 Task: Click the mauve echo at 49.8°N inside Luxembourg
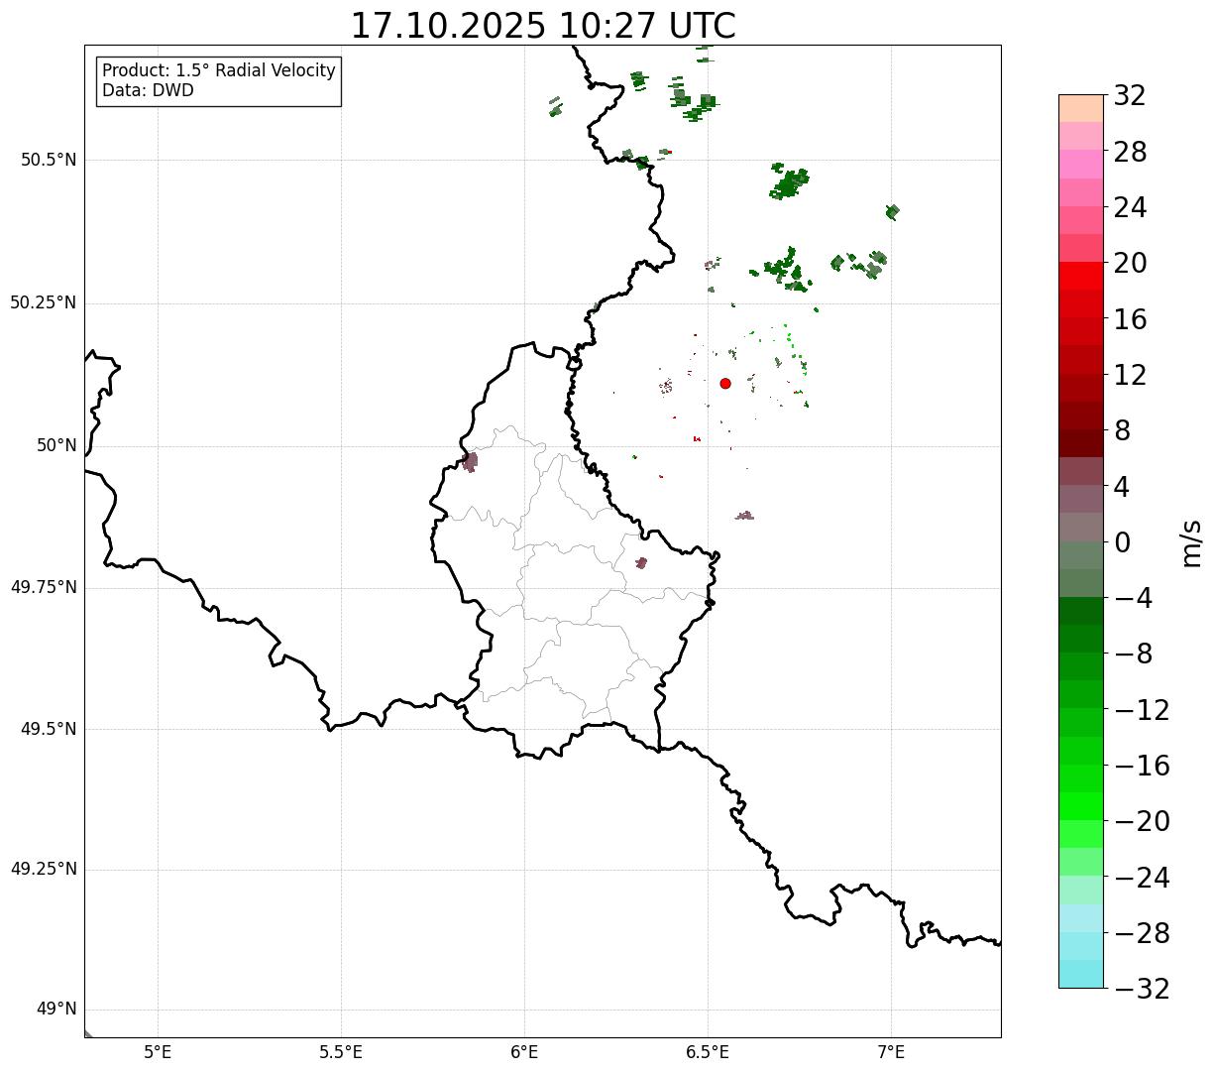point(641,563)
